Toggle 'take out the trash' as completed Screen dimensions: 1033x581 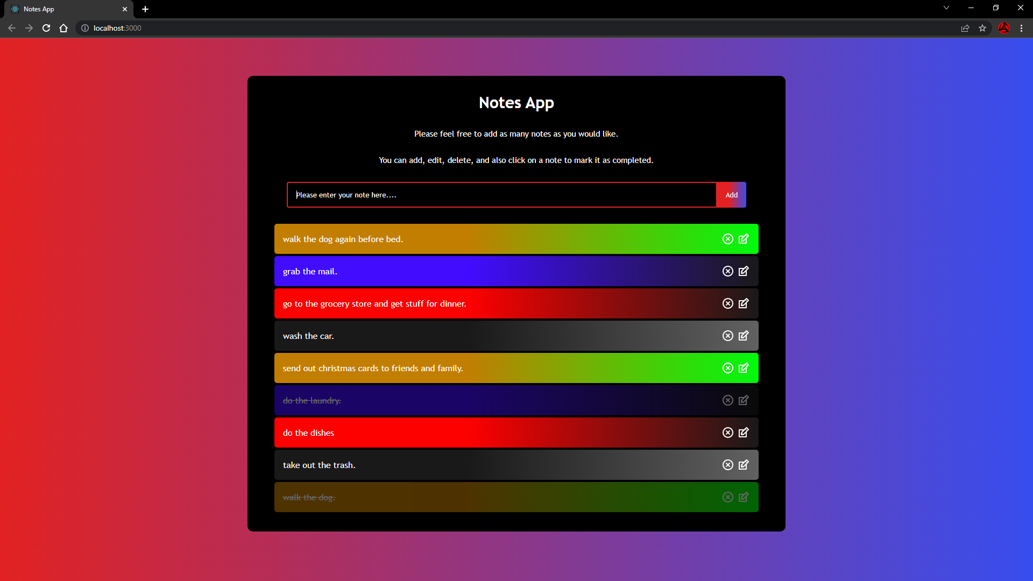coord(319,465)
